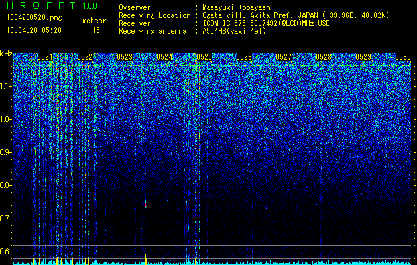417x265 pixels.
Task: Click the tall yellow meteor marker after 0523
Action: tap(145, 259)
